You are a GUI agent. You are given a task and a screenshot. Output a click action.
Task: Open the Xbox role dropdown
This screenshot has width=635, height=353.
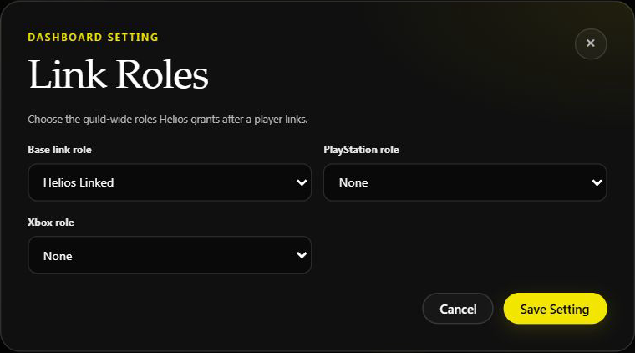click(170, 255)
